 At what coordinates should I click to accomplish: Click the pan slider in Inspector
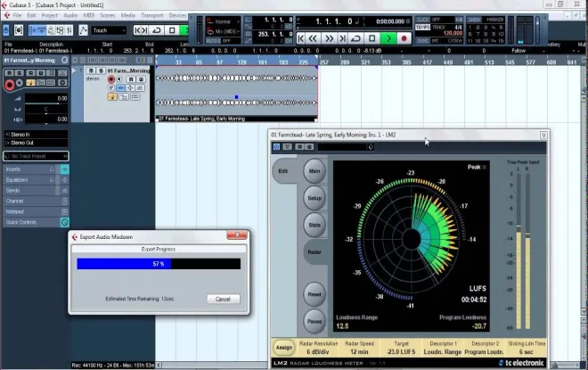point(46,109)
